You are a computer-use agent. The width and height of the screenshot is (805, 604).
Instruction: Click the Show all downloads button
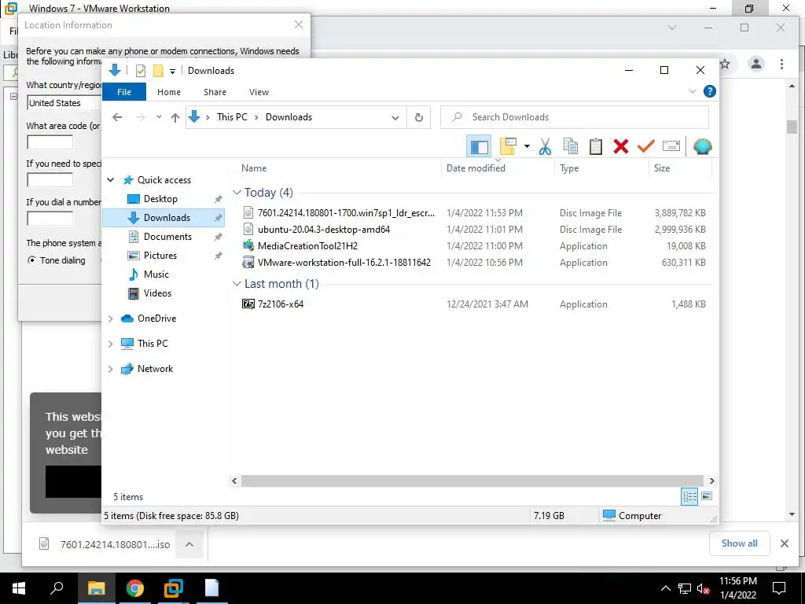pos(739,543)
